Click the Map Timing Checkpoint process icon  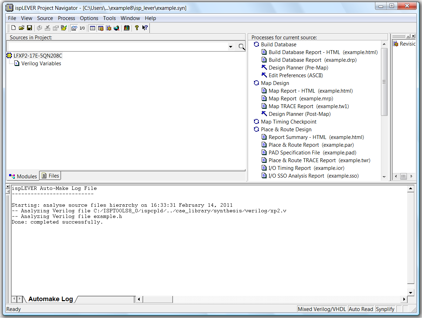pyautogui.click(x=256, y=122)
